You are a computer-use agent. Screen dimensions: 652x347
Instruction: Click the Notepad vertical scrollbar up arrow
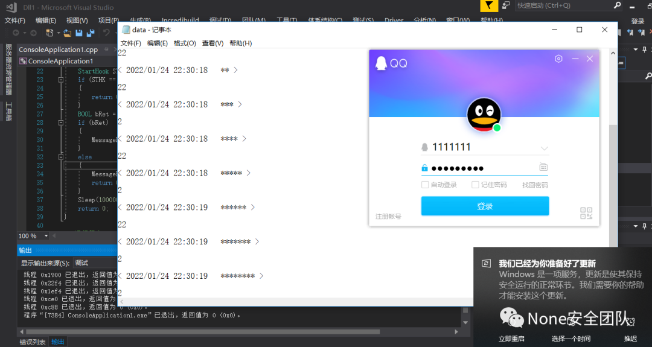(613, 53)
